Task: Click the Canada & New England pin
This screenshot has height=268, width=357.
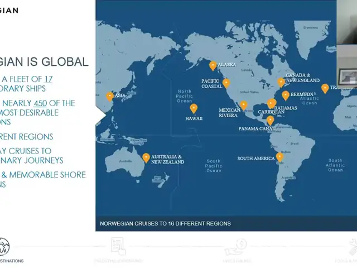Action: pyautogui.click(x=281, y=83)
